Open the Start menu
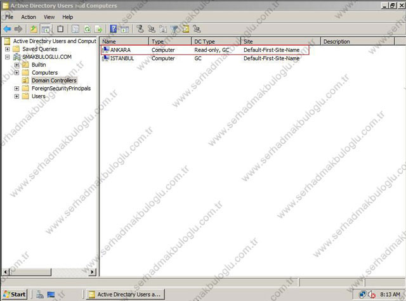Screen dimensions: 406x301 15,294
